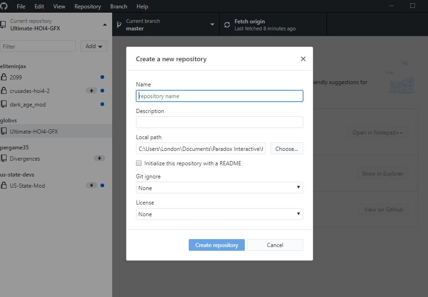Click the Ultimate-HOI4-GFX repository icon in list
The image size is (428, 297).
(x=4, y=131)
